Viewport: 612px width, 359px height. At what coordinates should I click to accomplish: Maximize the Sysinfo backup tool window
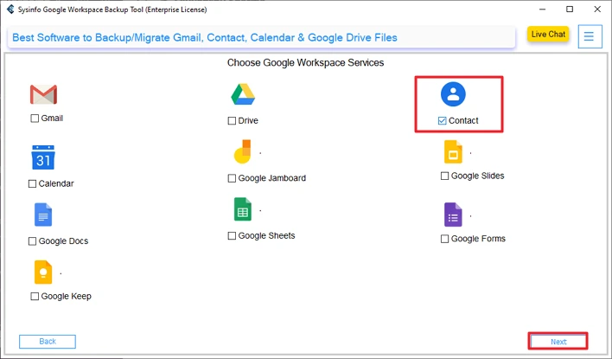[570, 9]
